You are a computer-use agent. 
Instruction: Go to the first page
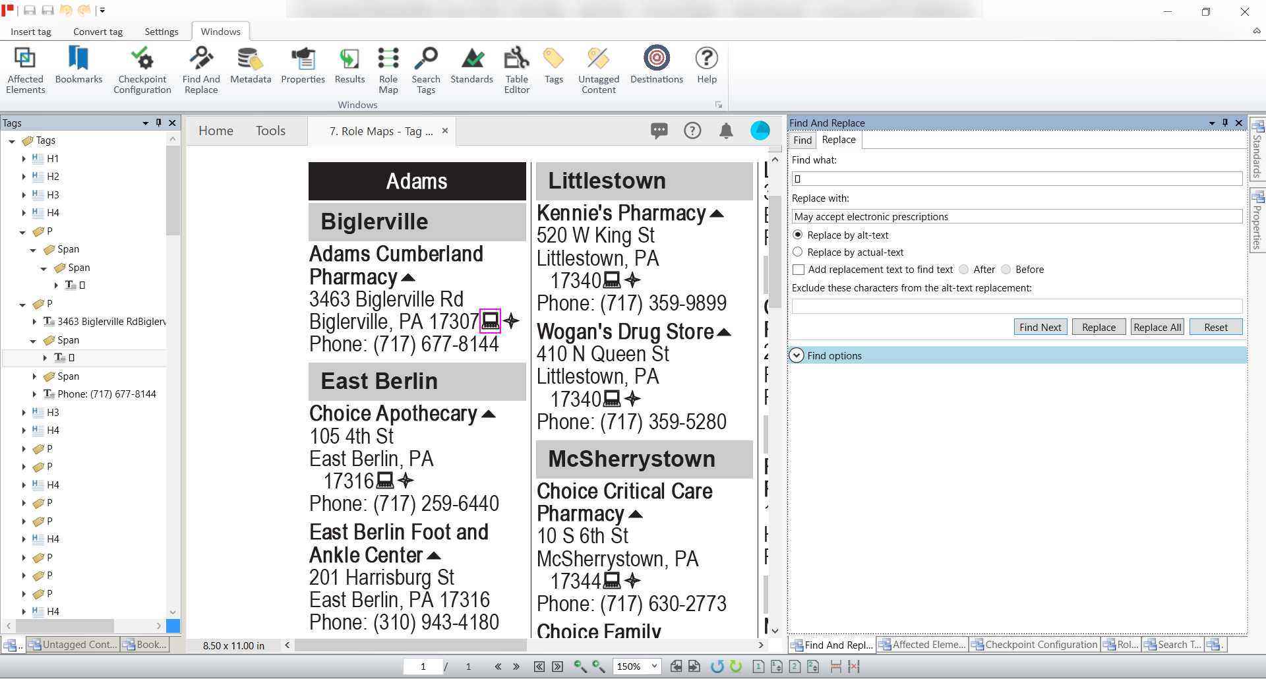point(539,666)
